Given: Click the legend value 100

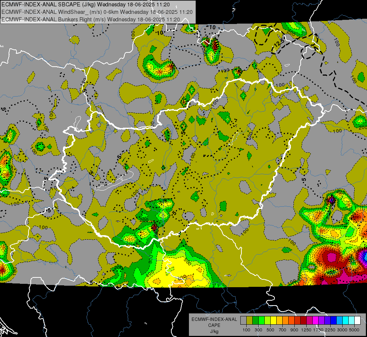Looking at the screenshot, I should pyautogui.click(x=246, y=330).
